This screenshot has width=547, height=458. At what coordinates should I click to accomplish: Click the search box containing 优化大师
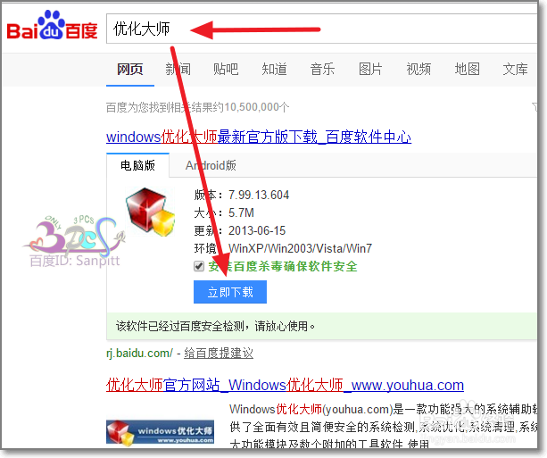pos(321,29)
